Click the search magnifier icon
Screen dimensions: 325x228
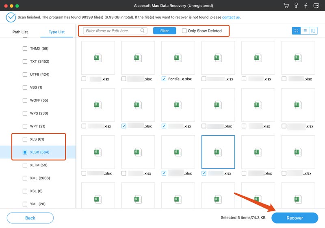(143, 30)
